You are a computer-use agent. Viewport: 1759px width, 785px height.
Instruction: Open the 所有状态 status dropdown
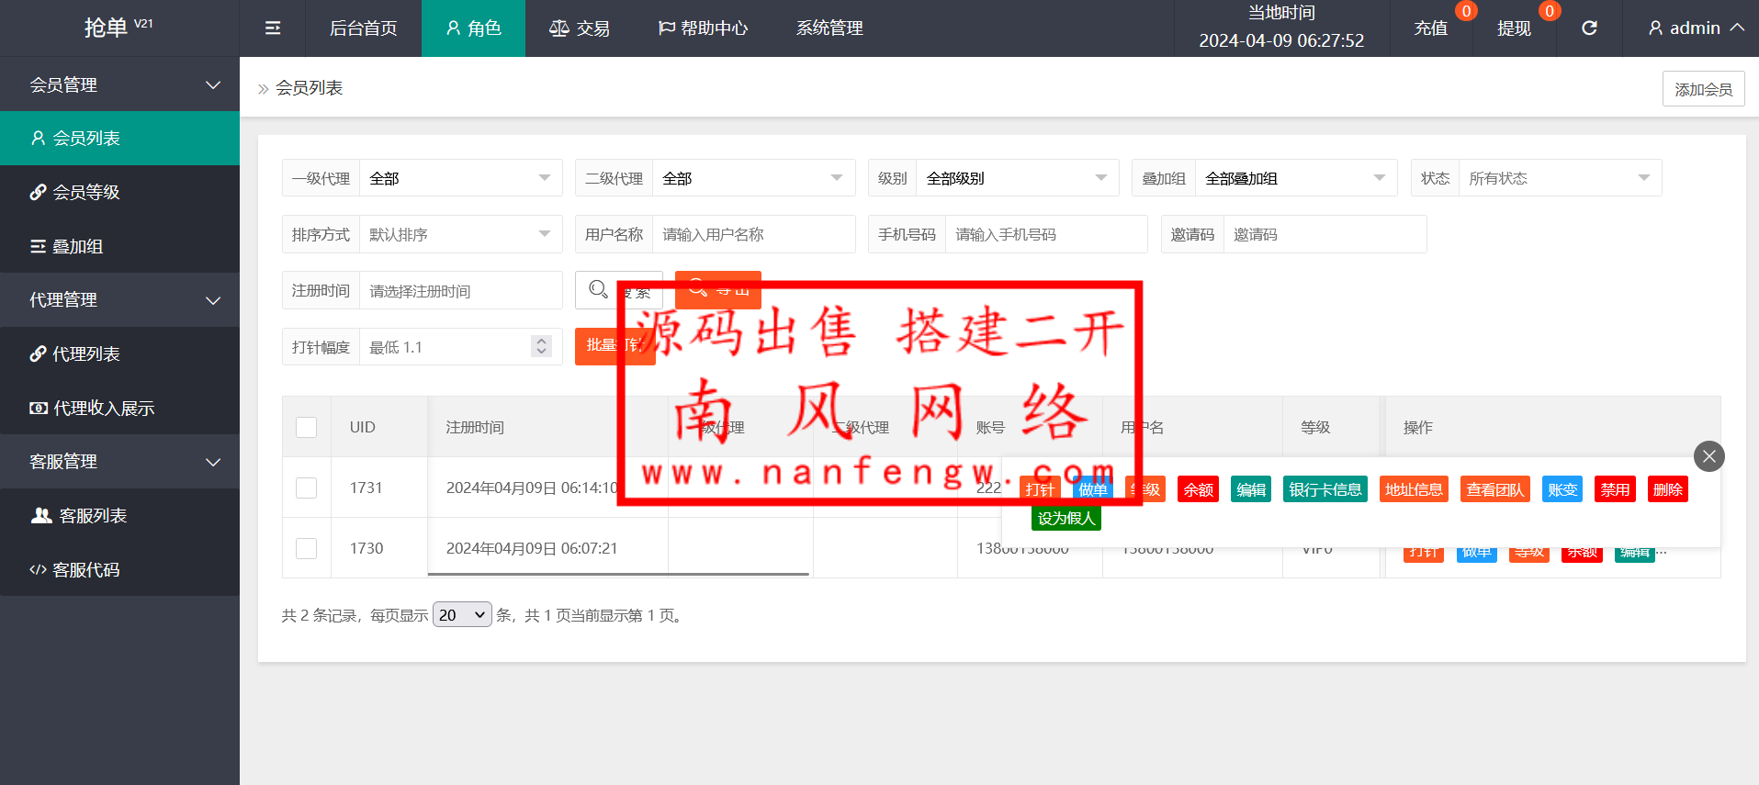tap(1559, 178)
